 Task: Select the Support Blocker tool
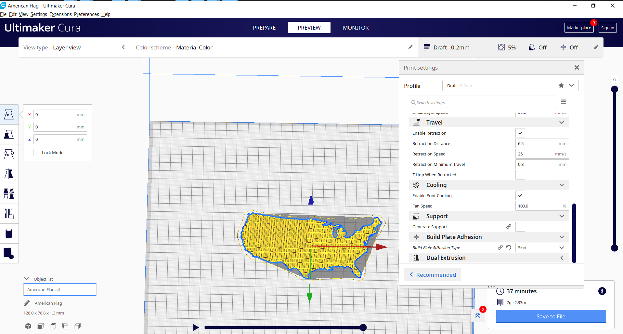pos(9,214)
